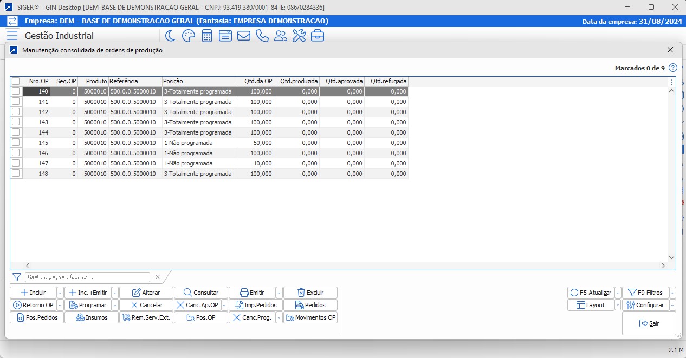Open the hamburger main menu

pos(12,36)
